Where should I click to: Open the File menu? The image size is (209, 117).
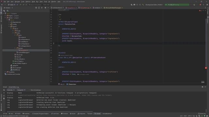pyautogui.click(x=5, y=2)
